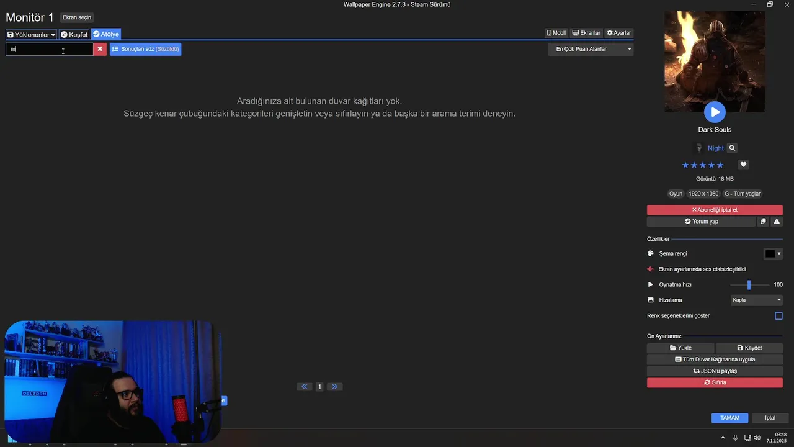Open the Yorum yap comment button
Image resolution: width=794 pixels, height=447 pixels.
702,222
